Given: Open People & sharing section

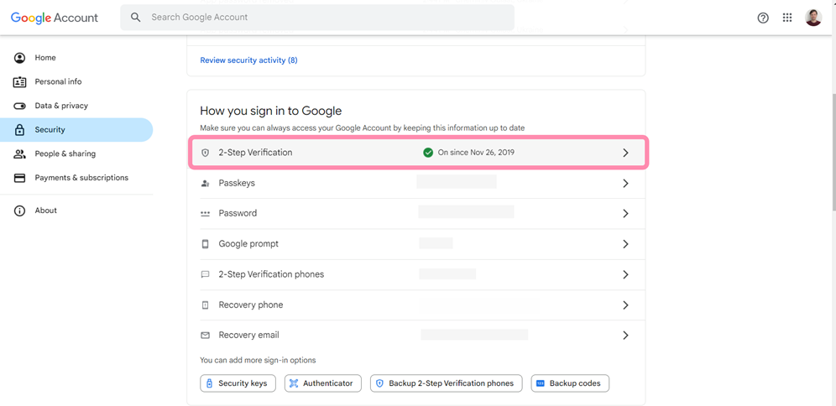Looking at the screenshot, I should 76,154.
